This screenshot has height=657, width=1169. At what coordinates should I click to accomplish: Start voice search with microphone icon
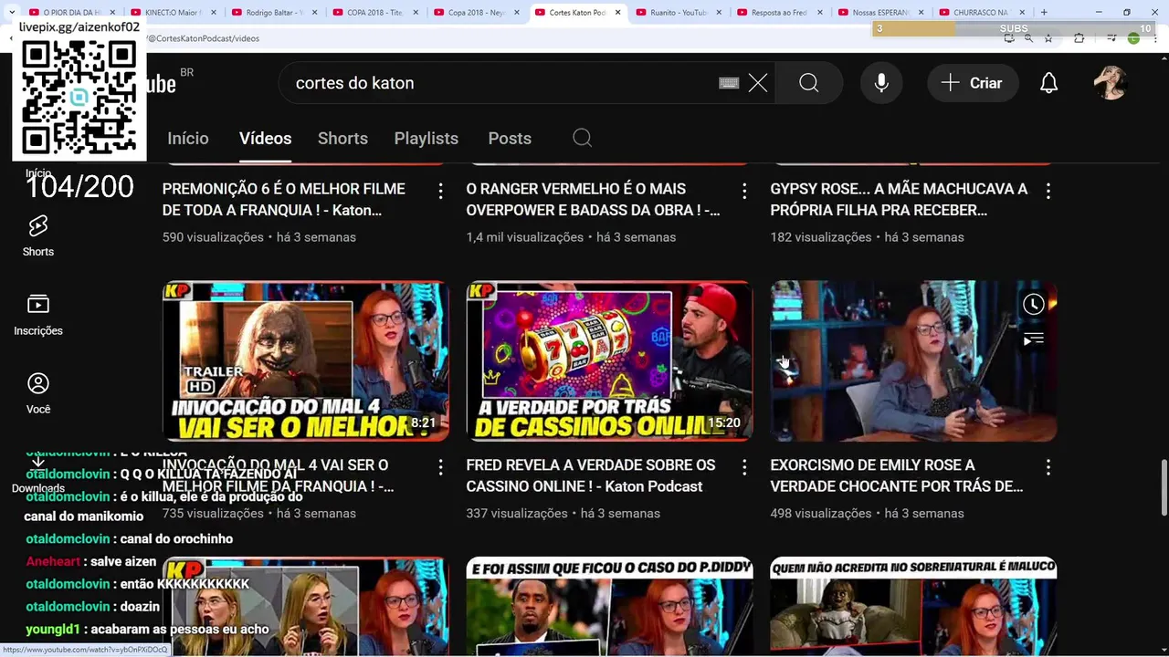[x=881, y=83]
